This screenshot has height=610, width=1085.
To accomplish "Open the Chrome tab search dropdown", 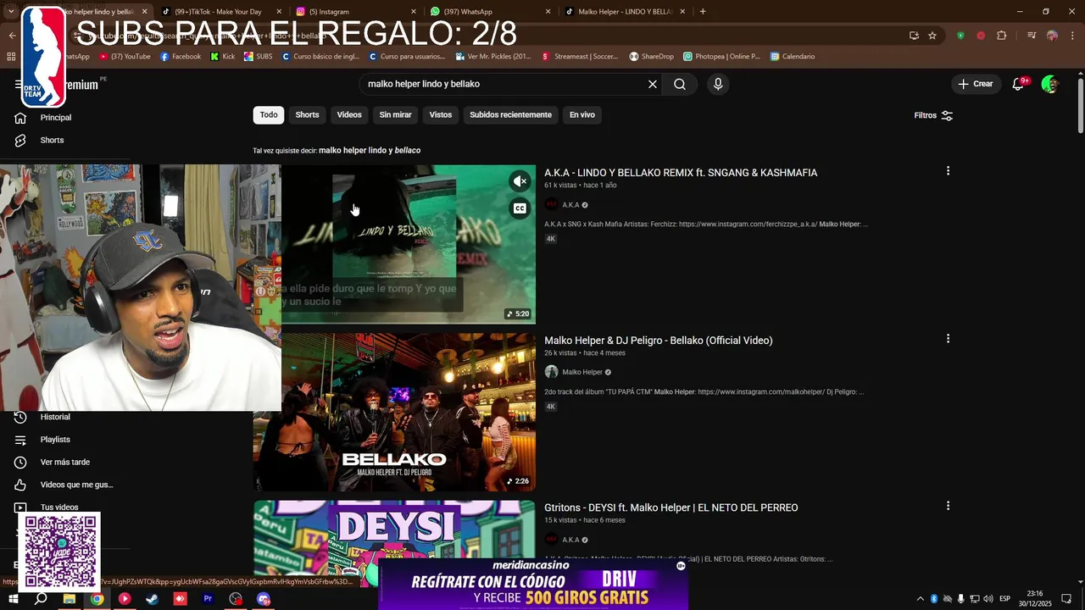I will [11, 12].
